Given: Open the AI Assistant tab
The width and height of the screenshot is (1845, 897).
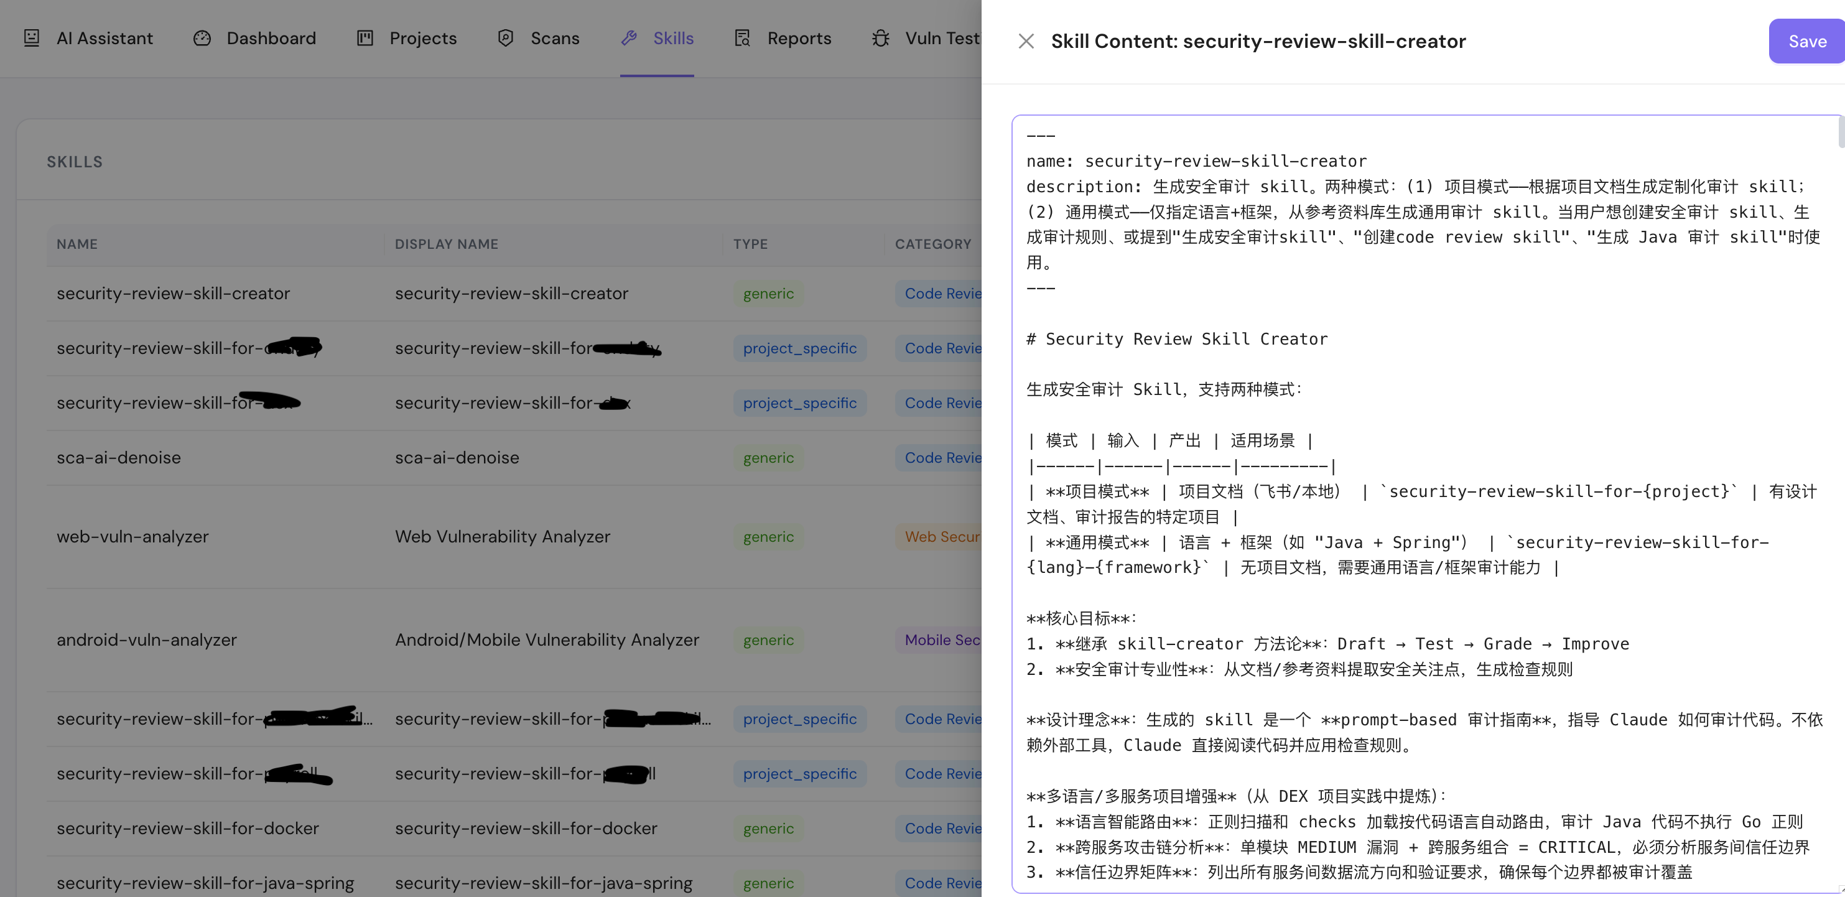Looking at the screenshot, I should (x=88, y=38).
